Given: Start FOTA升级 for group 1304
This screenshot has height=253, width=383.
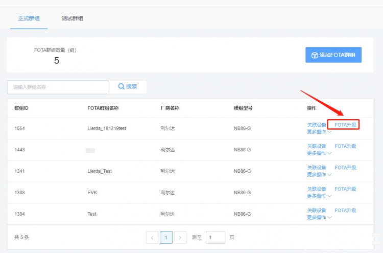Looking at the screenshot, I should coord(345,210).
